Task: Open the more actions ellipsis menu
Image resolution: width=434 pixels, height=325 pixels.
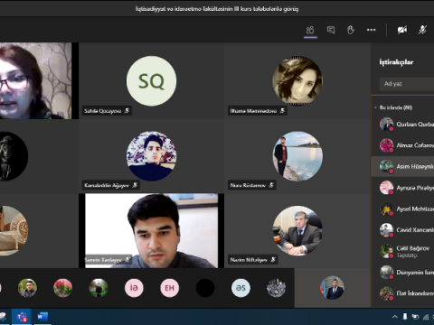Action: click(371, 30)
